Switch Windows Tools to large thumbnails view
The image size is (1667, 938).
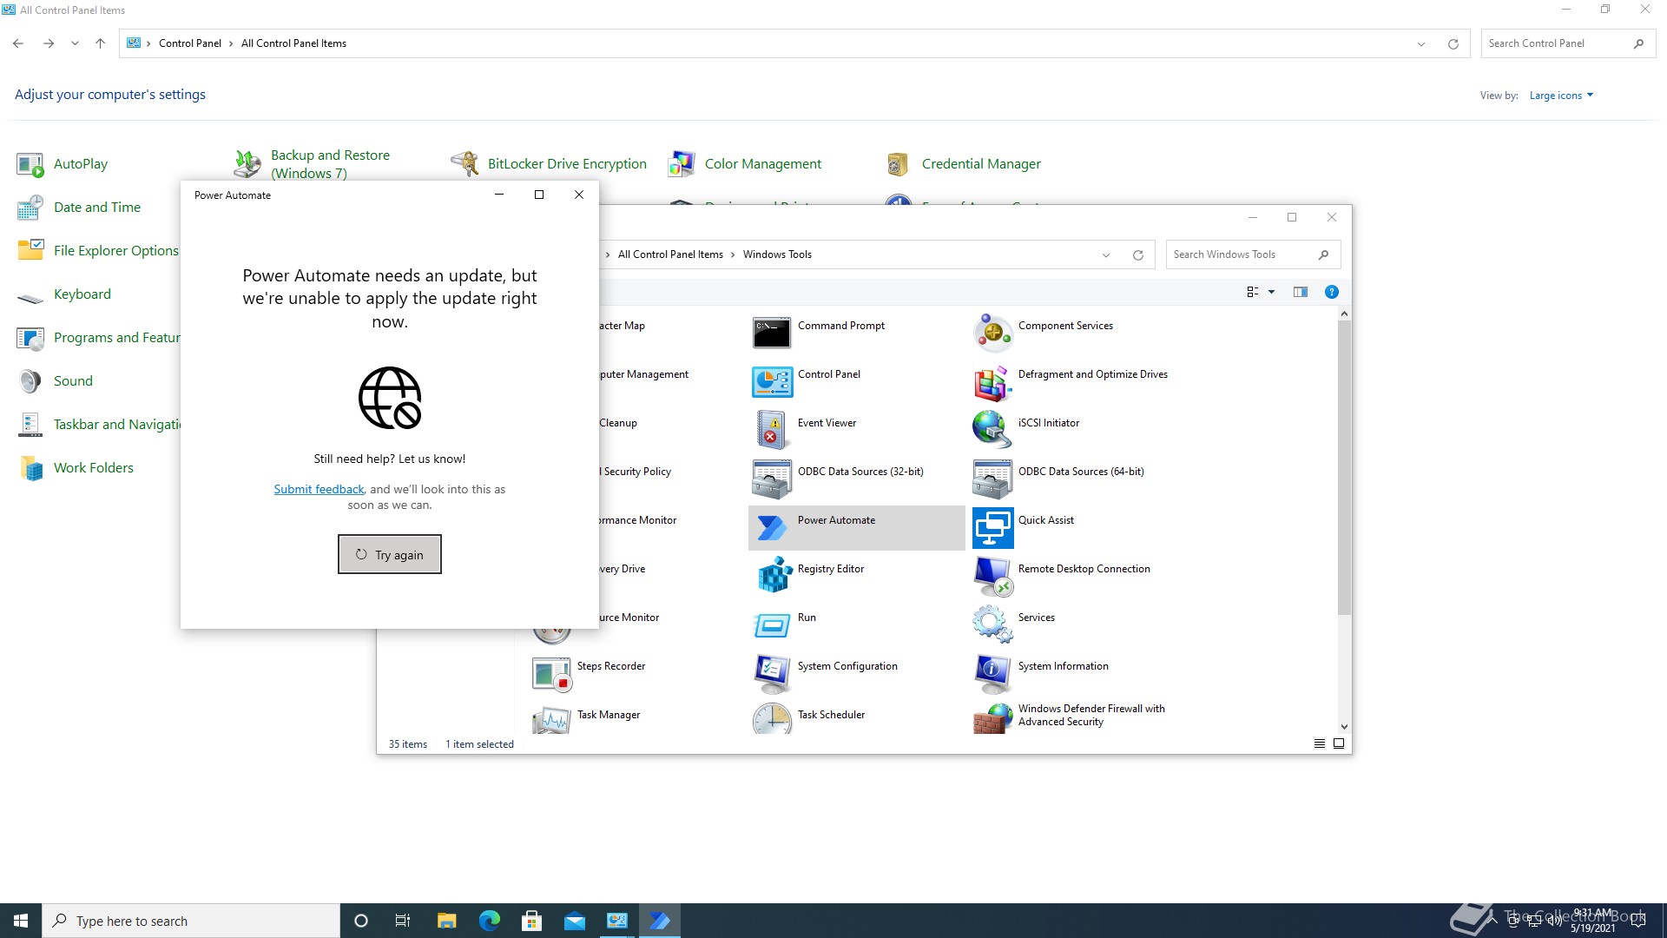(x=1339, y=744)
